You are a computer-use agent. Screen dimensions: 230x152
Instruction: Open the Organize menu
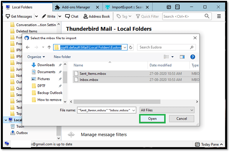36,57
